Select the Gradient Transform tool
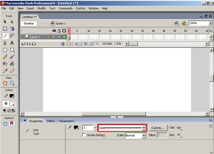This screenshot has height=154, width=214. click(x=12, y=29)
